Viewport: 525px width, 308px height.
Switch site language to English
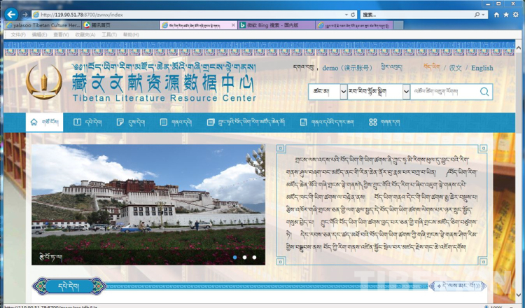pyautogui.click(x=482, y=68)
